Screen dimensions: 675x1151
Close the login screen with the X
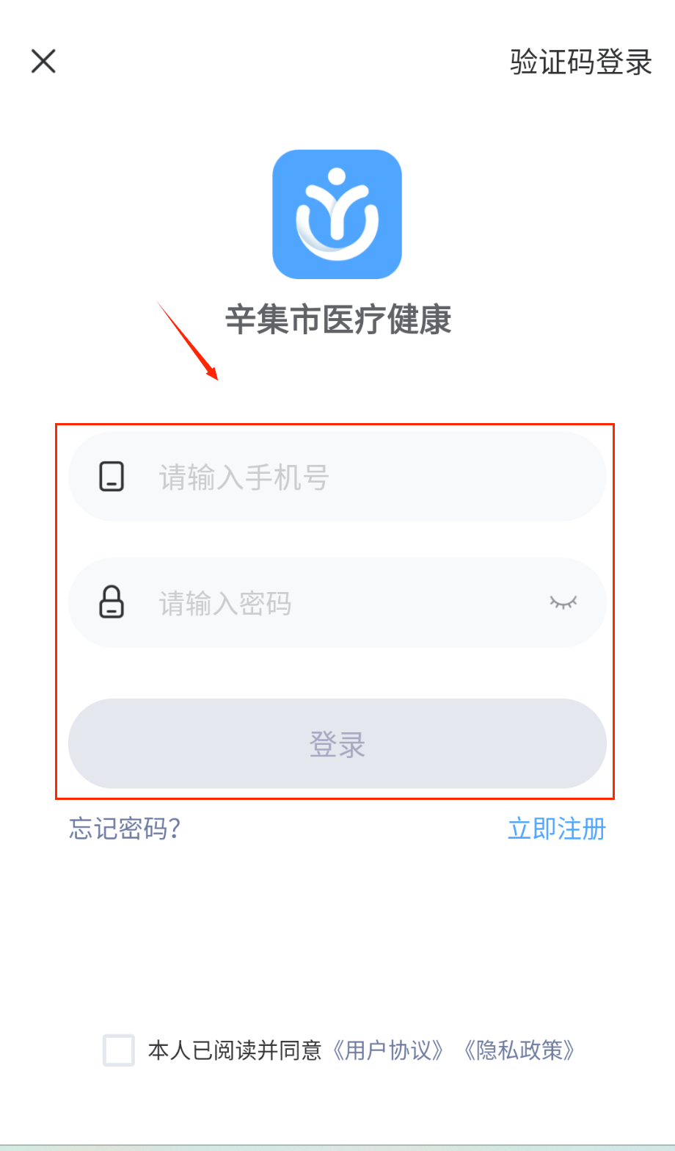pyautogui.click(x=43, y=61)
